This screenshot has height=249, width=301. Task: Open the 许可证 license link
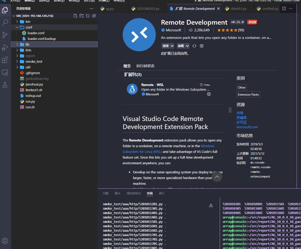(241, 122)
